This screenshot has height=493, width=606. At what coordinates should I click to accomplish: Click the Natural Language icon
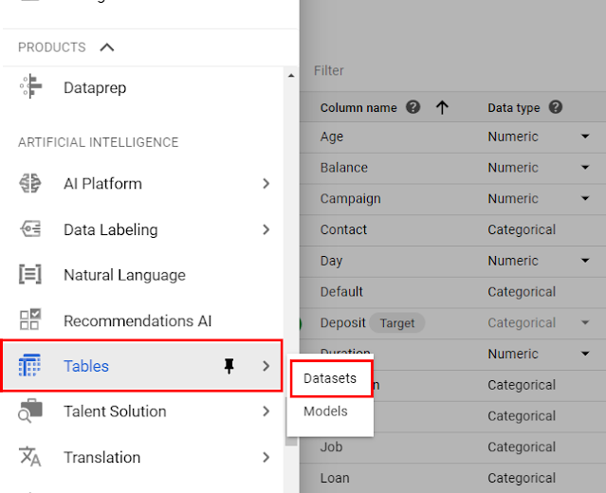(x=30, y=275)
